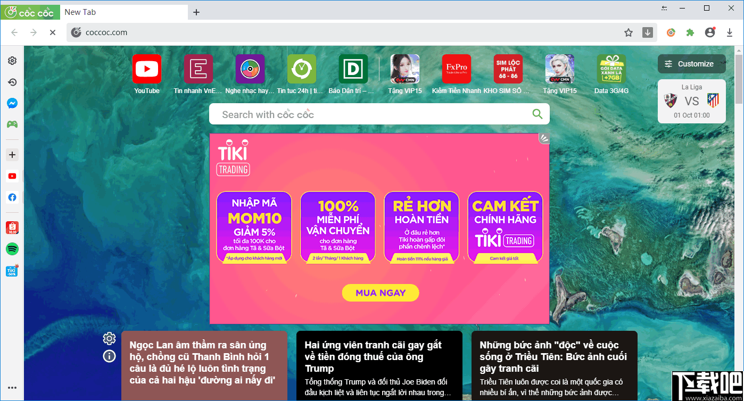
Task: Click the download media icon in address bar
Action: (x=648, y=32)
